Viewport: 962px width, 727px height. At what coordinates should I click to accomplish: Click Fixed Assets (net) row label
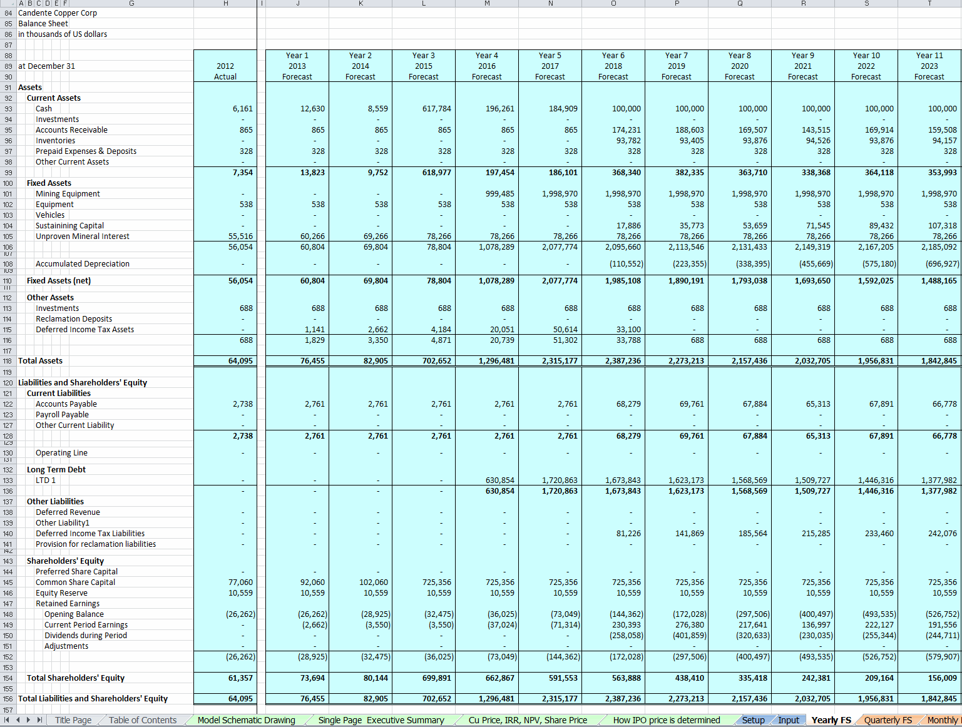click(59, 281)
